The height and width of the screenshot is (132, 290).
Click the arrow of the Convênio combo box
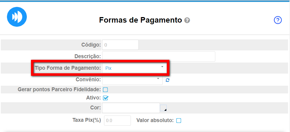158,79
